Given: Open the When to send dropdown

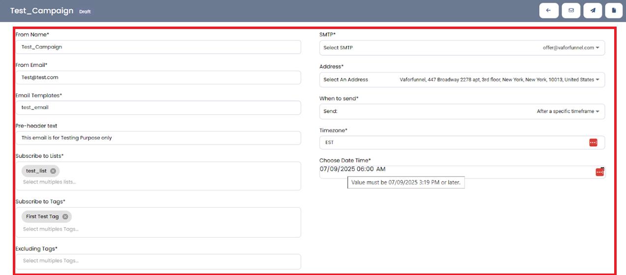Looking at the screenshot, I should pyautogui.click(x=462, y=111).
